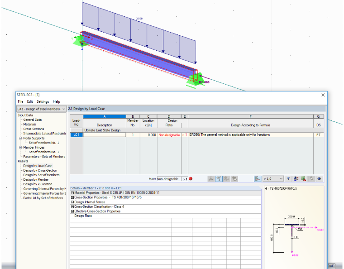This screenshot has width=344, height=269.
Task: Click the red sad-face max ratio indicator
Action: click(x=191, y=179)
